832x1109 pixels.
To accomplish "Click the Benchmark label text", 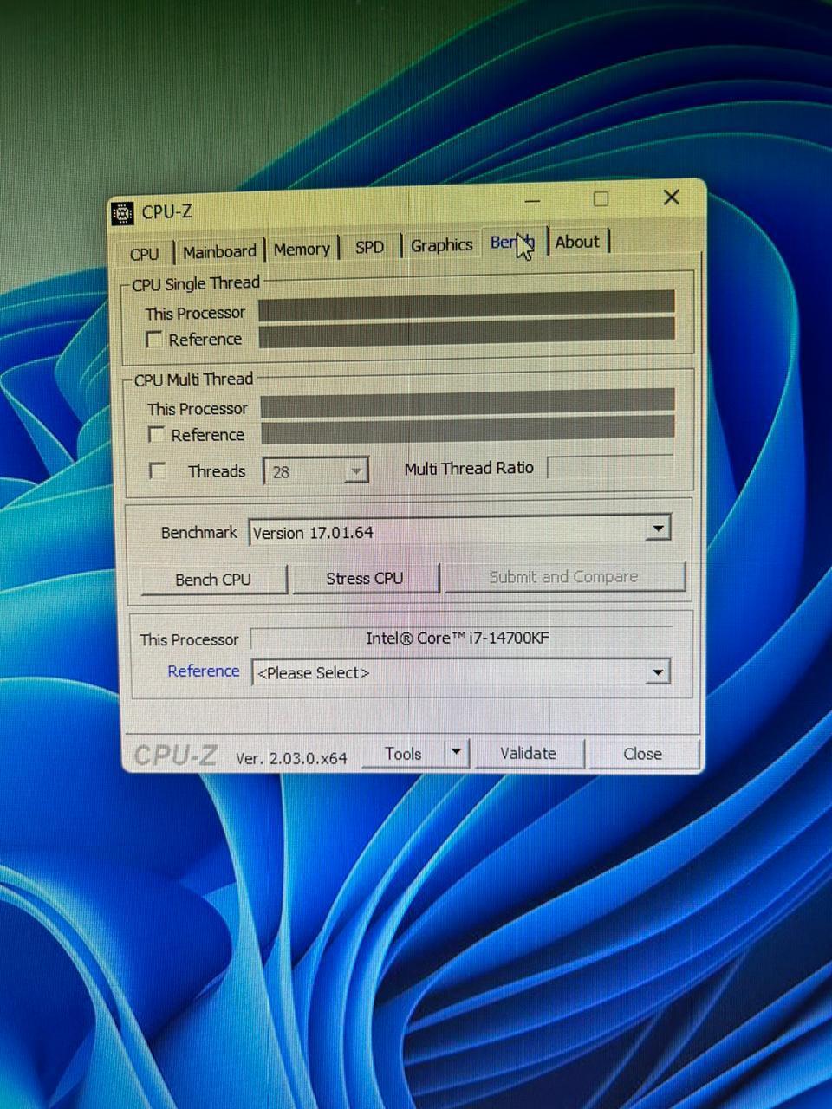I will pyautogui.click(x=198, y=533).
